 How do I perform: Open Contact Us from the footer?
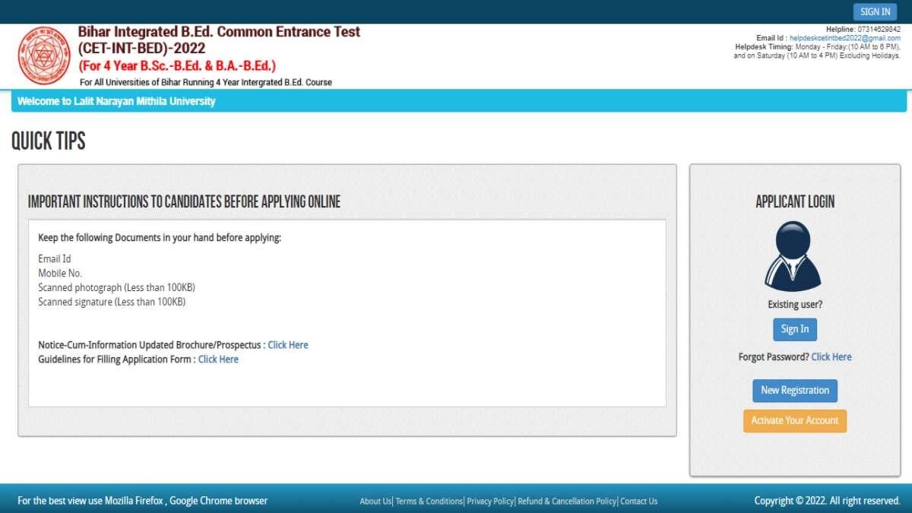pos(638,501)
